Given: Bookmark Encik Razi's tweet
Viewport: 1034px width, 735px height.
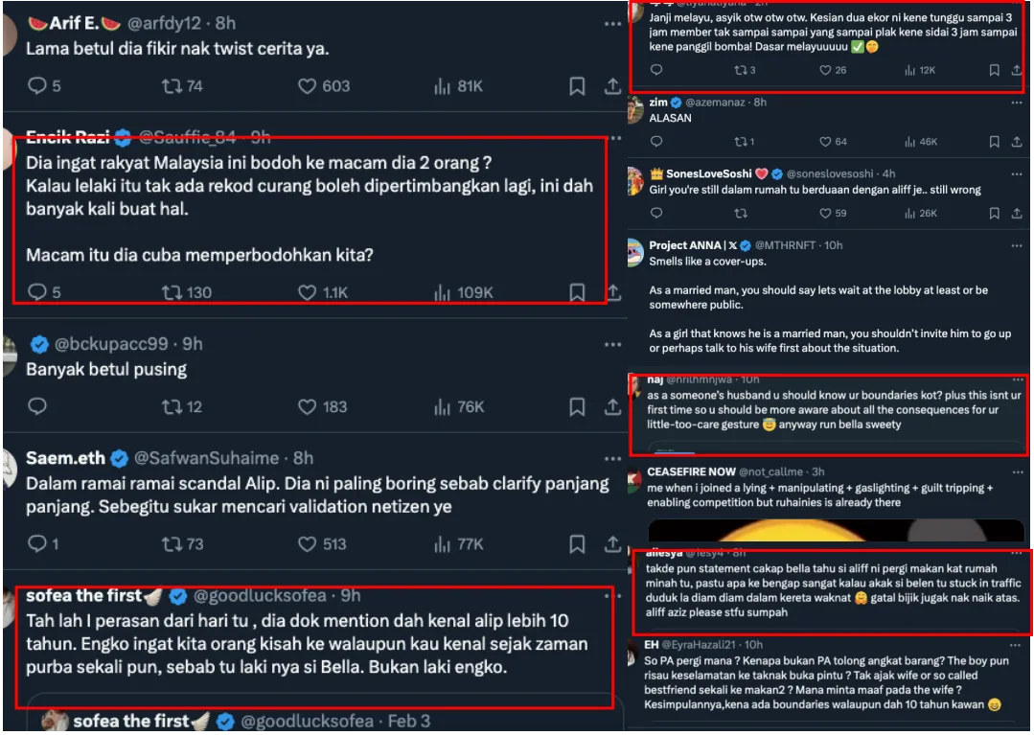Looking at the screenshot, I should pos(577,291).
